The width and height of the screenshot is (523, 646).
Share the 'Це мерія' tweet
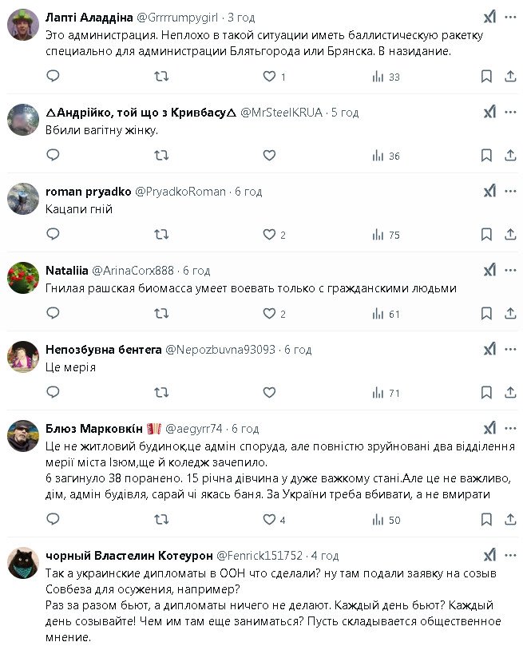[x=509, y=393]
